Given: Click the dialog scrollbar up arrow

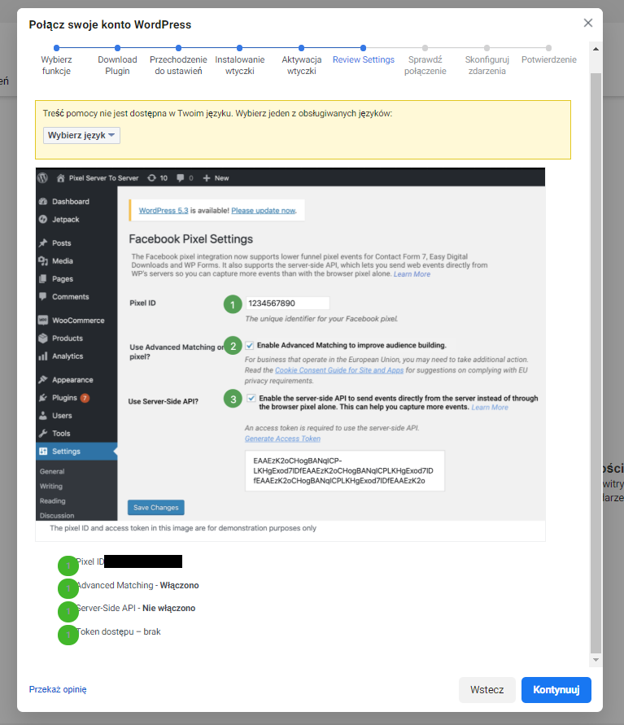Looking at the screenshot, I should [x=596, y=49].
